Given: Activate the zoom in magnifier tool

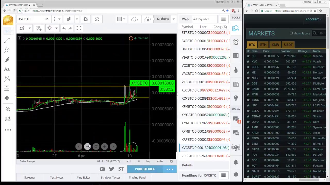Looking at the screenshot, I should (8, 109).
